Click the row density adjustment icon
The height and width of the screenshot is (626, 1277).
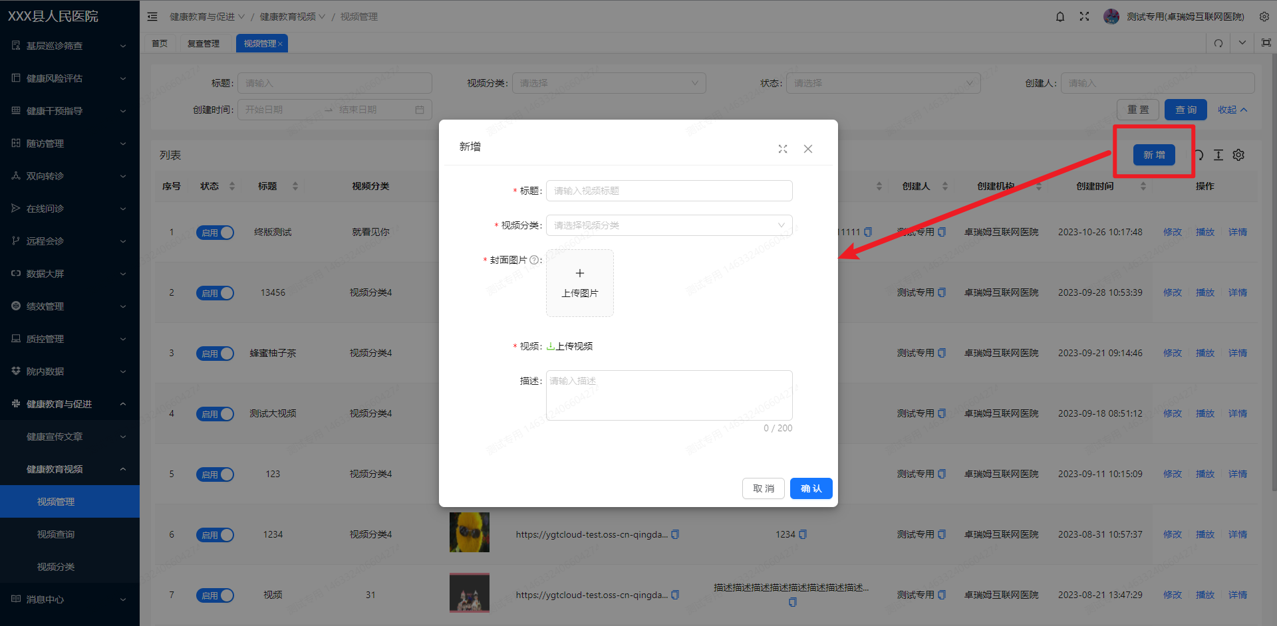point(1218,155)
